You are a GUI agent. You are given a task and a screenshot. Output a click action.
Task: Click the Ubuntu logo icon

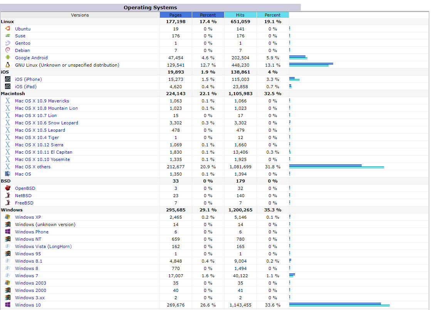pyautogui.click(x=8, y=28)
